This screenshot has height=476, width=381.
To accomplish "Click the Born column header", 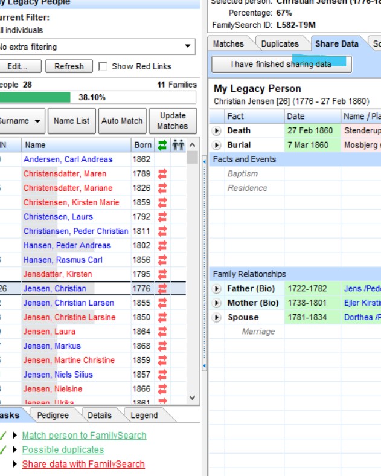I will pyautogui.click(x=143, y=145).
